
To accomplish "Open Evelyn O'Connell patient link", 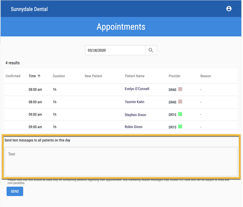I will pyautogui.click(x=137, y=89).
